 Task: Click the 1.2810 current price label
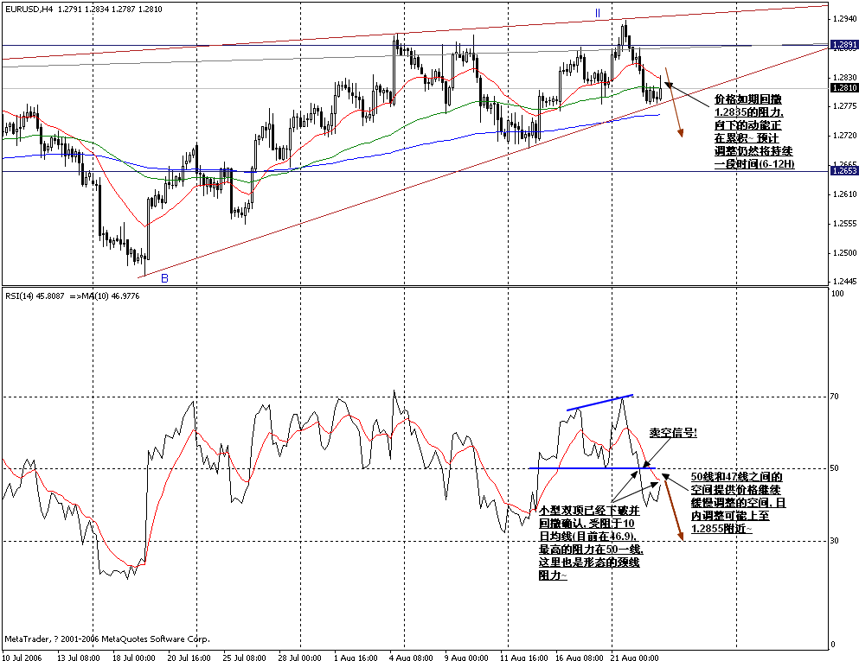[x=844, y=87]
